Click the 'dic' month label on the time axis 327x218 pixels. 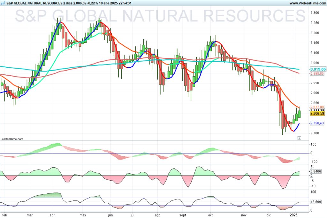pos(269,215)
